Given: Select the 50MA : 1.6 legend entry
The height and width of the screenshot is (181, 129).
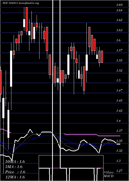Looking at the screenshot, I should 15,162.
